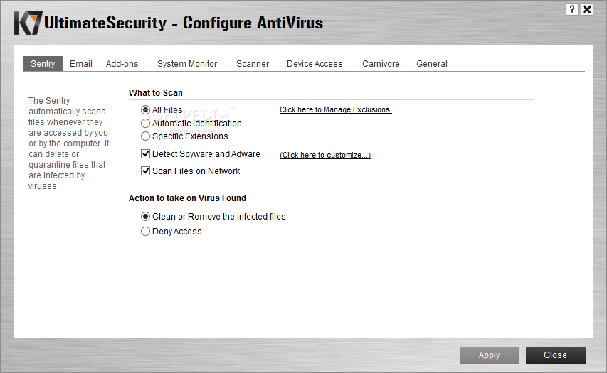This screenshot has height=373, width=607.
Task: Click the customize spyware detection link
Action: click(x=325, y=155)
